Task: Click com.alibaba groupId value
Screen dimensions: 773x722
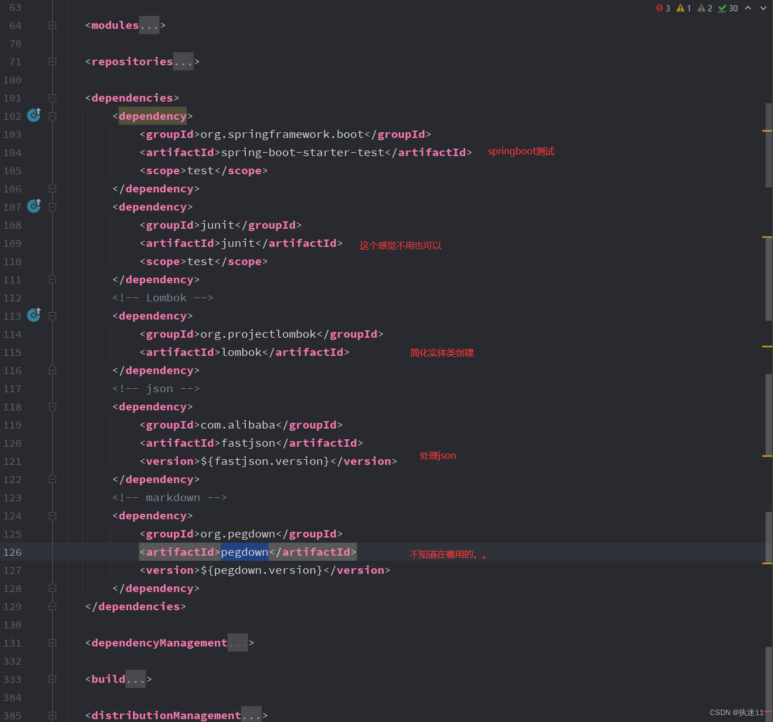Action: (x=238, y=425)
